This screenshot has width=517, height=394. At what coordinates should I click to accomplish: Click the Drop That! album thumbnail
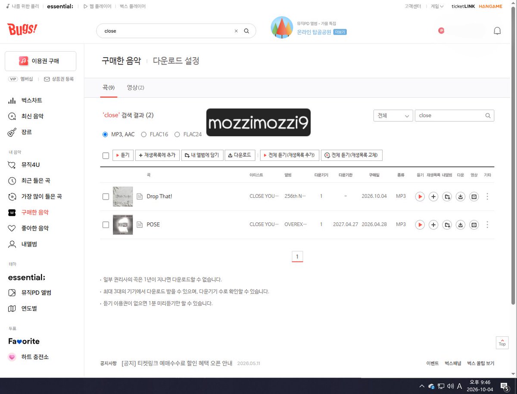[x=123, y=197]
